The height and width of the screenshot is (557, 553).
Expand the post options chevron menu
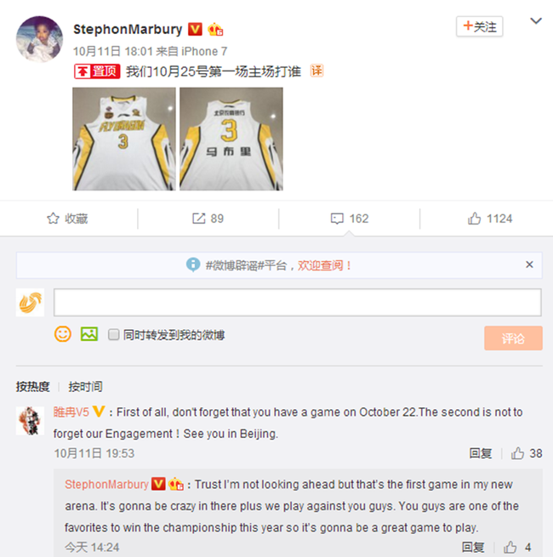coord(536,21)
